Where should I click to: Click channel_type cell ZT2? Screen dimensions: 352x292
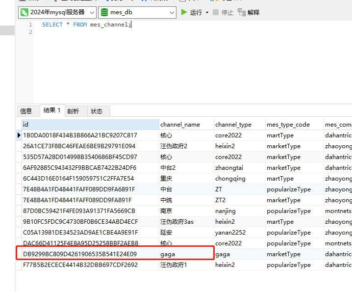(x=240, y=200)
